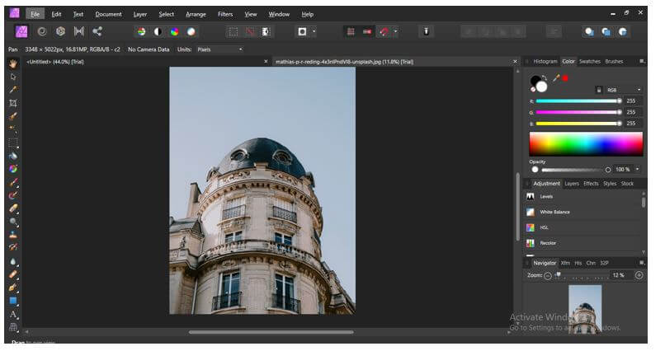This screenshot has height=351, width=665.
Task: Click the Invert Selection toolbar icon
Action: click(266, 32)
